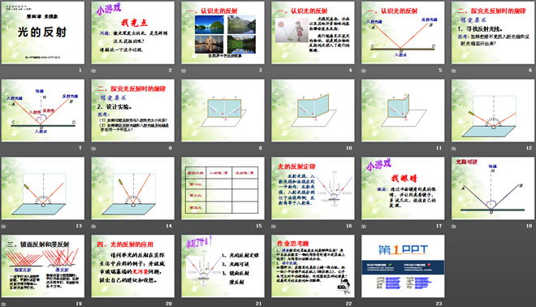Select slide 2 with 小游戏 找光点
This screenshot has width=536, height=307.
tap(132, 32)
